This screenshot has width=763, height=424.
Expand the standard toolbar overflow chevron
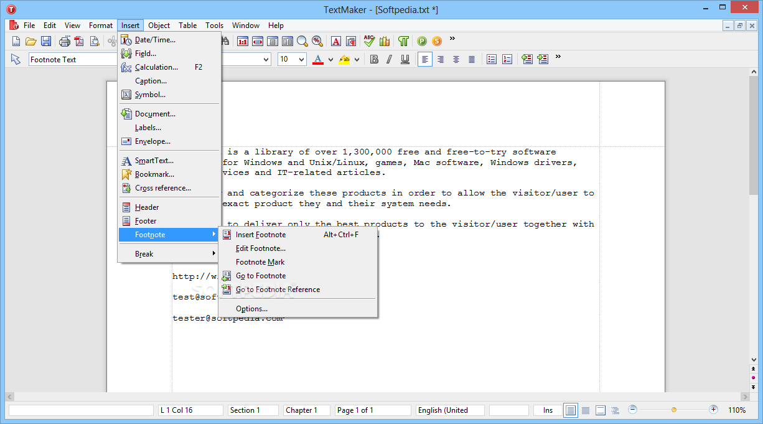pos(452,39)
